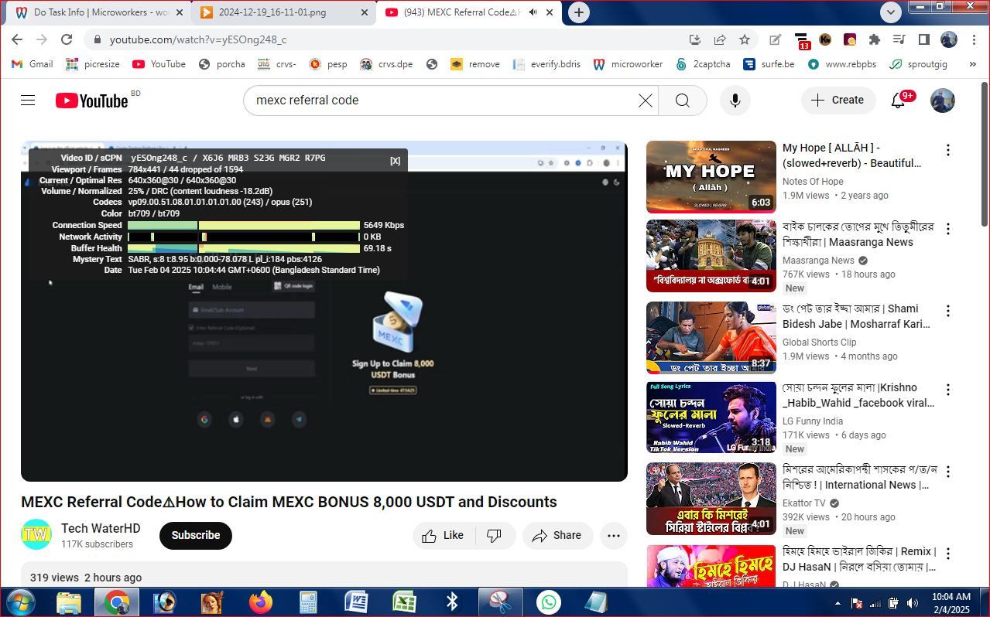Close the stats for nerds overlay

pyautogui.click(x=395, y=161)
